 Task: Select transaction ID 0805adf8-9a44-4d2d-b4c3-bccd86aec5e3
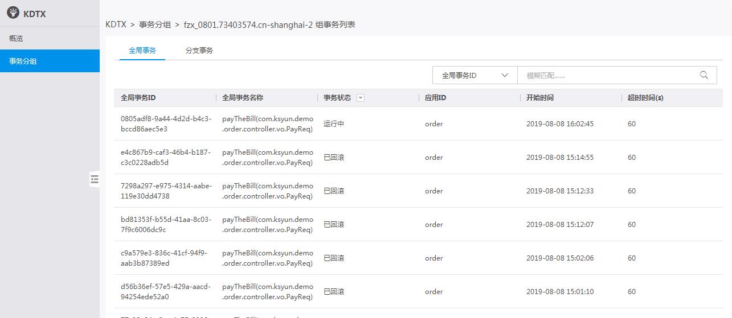coord(166,124)
